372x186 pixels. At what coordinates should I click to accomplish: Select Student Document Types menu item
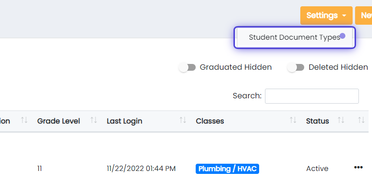294,37
